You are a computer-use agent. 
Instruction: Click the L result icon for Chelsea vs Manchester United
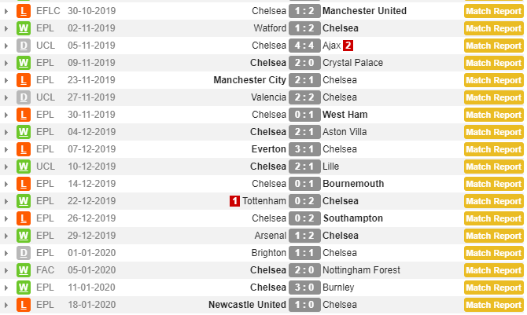[x=24, y=11]
